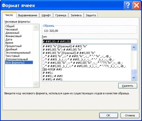
Task: Click the Удалить button
Action: 128,86
